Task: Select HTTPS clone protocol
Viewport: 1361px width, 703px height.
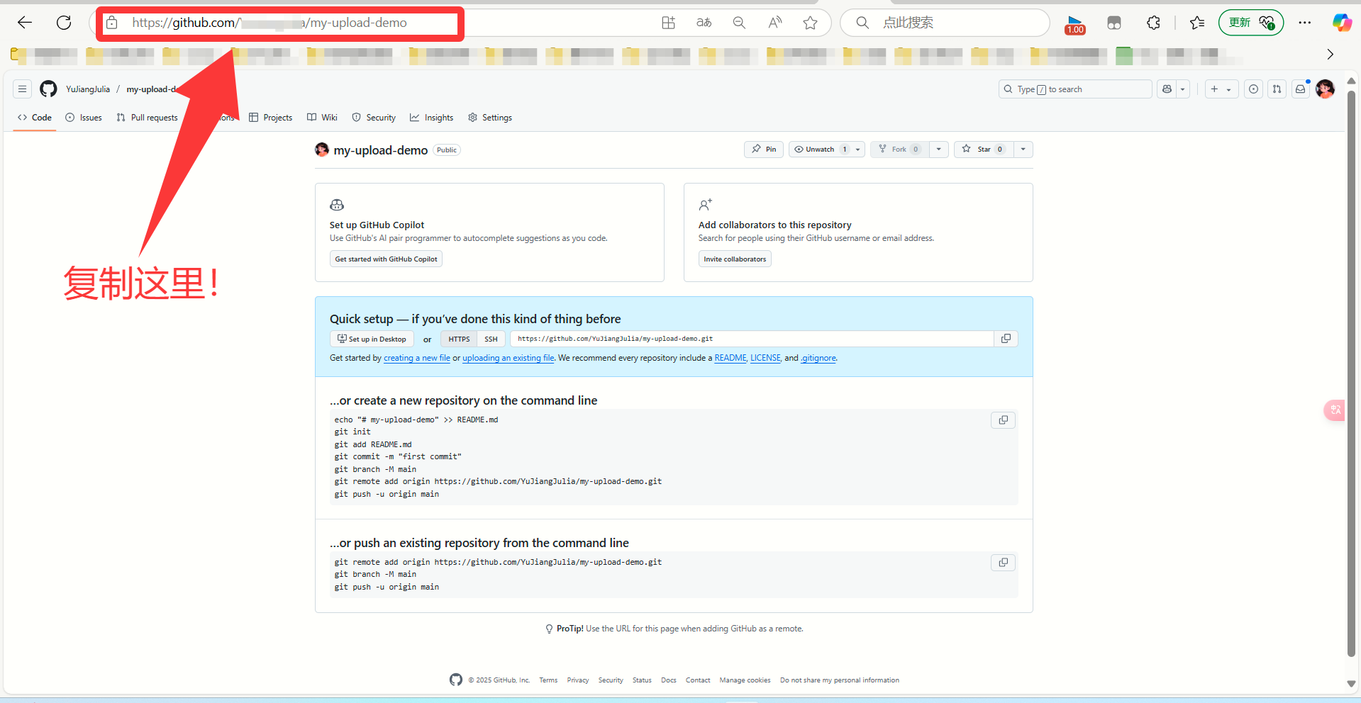Action: click(x=459, y=339)
